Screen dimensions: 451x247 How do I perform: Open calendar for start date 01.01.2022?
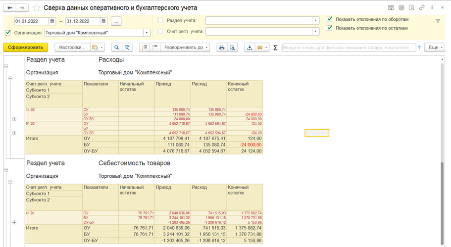coord(52,21)
